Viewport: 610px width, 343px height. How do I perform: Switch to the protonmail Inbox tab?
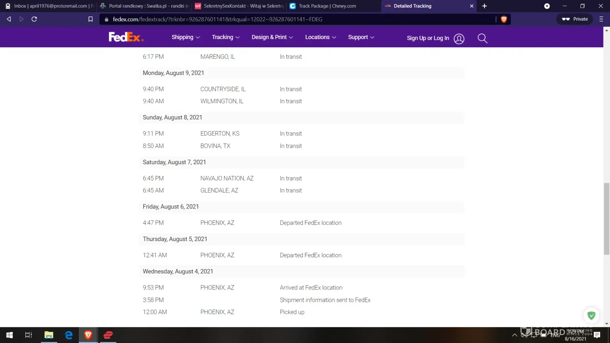click(x=50, y=6)
